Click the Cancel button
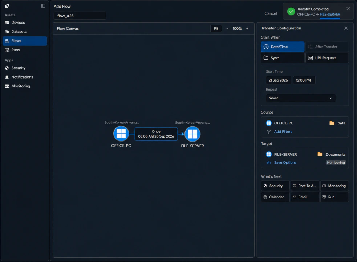Image resolution: width=357 pixels, height=262 pixels. pyautogui.click(x=271, y=13)
